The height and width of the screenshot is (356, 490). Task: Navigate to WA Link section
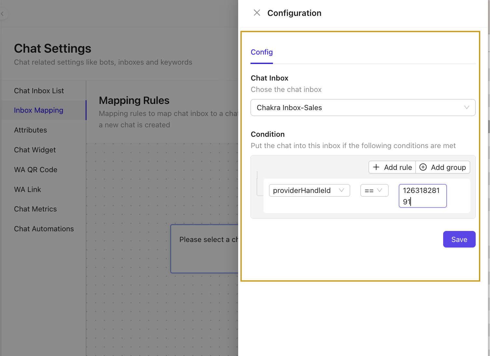point(28,189)
